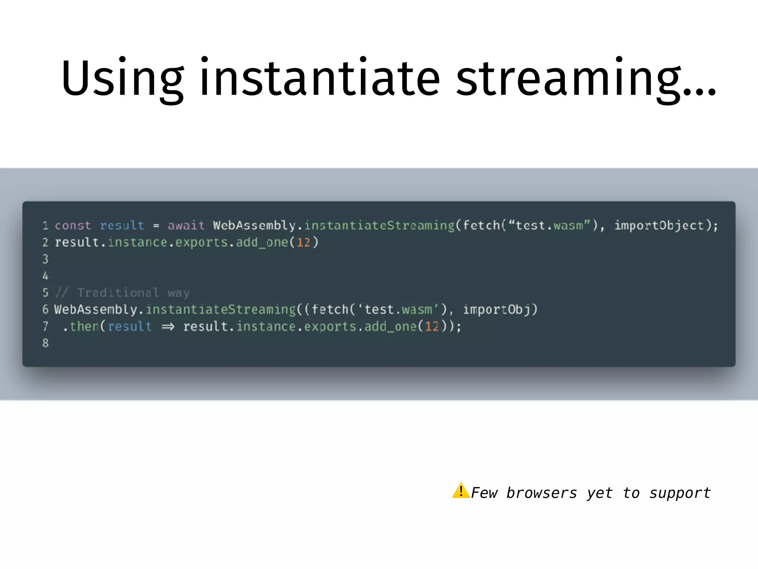Click the comment "// Traditional way"
Image resolution: width=758 pixels, height=569 pixels.
[123, 293]
